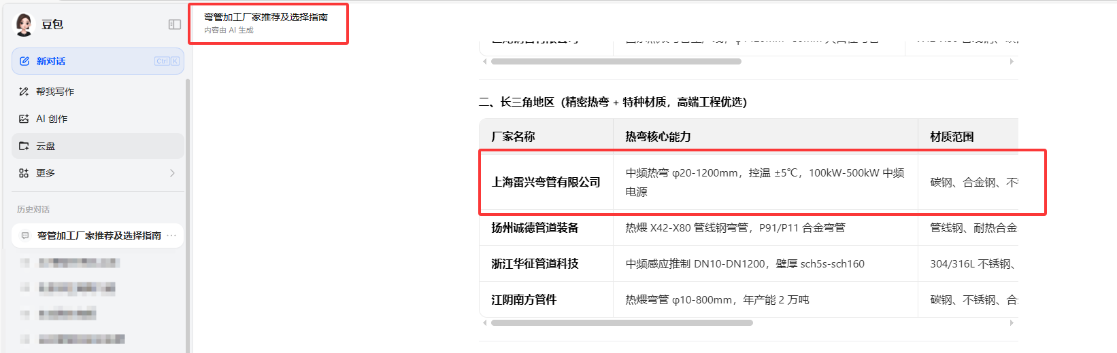The height and width of the screenshot is (353, 1117).
Task: Click the lower table's right scroll arrow
Action: pos(1012,323)
